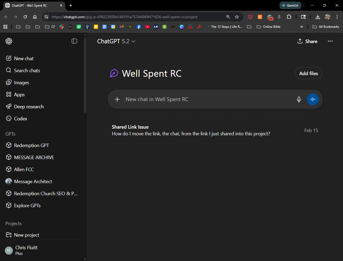Open the Shared Link Issue chat
This screenshot has width=343, height=261.
click(191, 130)
